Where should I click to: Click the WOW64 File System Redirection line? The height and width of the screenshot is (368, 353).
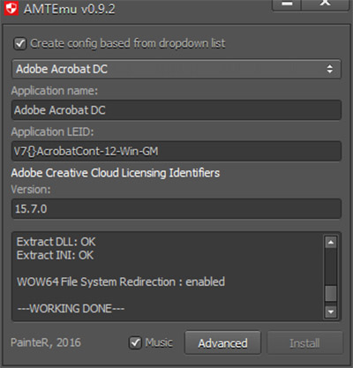coord(121,282)
